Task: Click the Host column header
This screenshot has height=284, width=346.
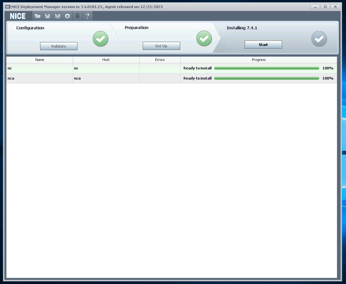Action: (106, 60)
